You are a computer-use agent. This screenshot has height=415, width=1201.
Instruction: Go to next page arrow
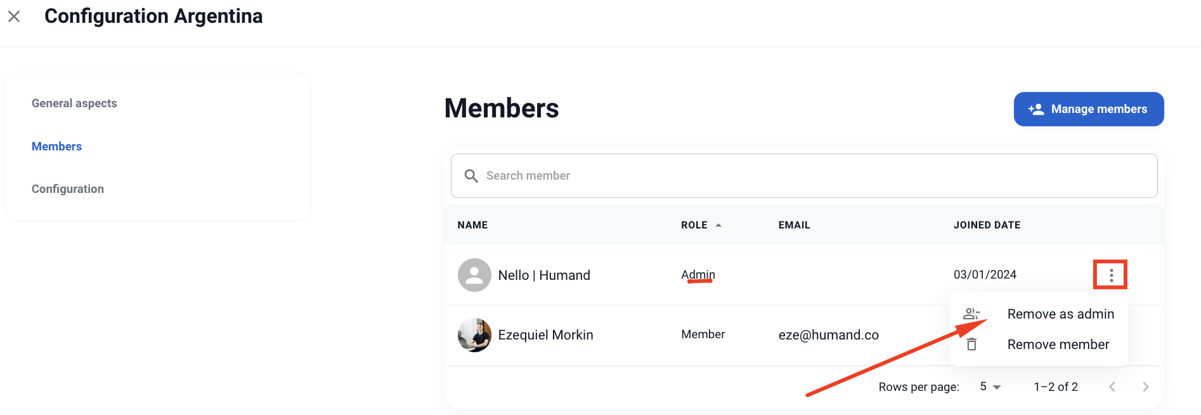pyautogui.click(x=1145, y=387)
